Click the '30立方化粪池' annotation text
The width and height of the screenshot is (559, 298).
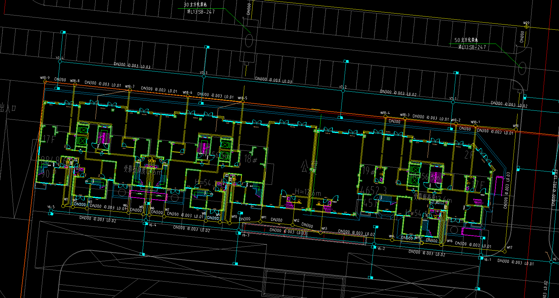click(x=195, y=5)
